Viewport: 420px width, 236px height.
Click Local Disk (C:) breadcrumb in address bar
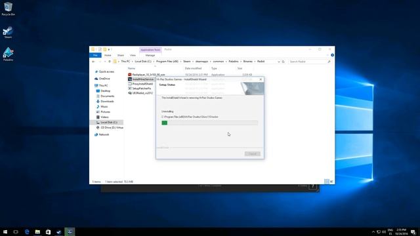point(143,62)
